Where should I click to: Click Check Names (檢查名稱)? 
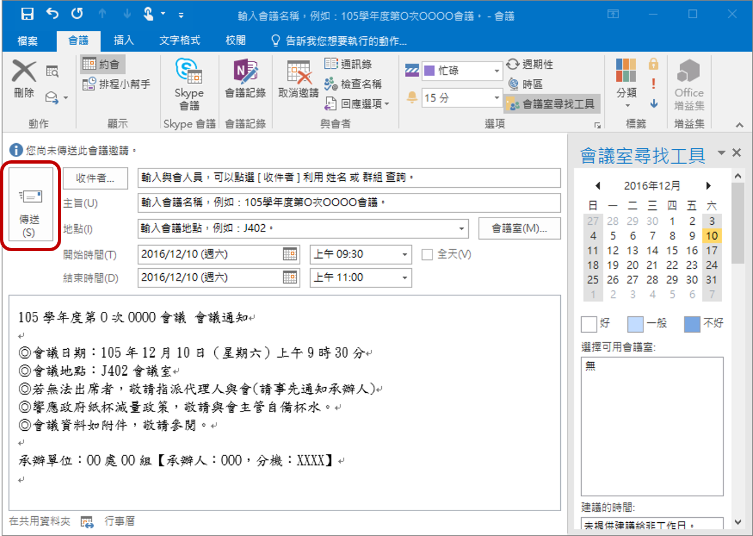coord(353,84)
